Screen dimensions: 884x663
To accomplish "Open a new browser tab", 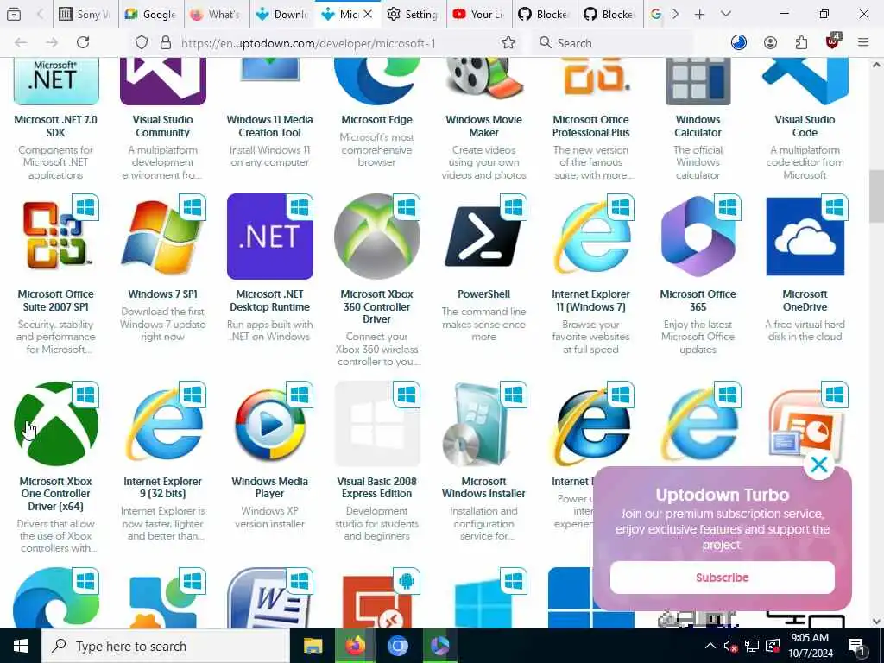I will [x=699, y=14].
